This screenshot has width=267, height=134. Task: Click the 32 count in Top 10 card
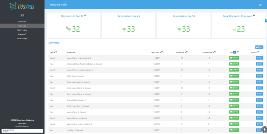coord(76,29)
